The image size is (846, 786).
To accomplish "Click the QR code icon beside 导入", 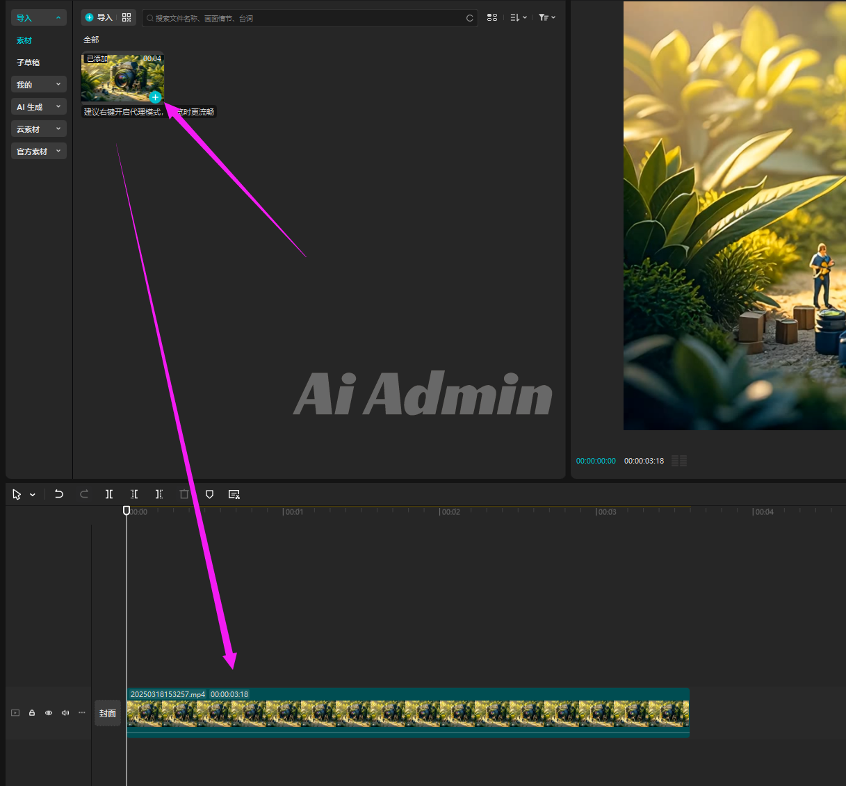I will click(x=127, y=17).
